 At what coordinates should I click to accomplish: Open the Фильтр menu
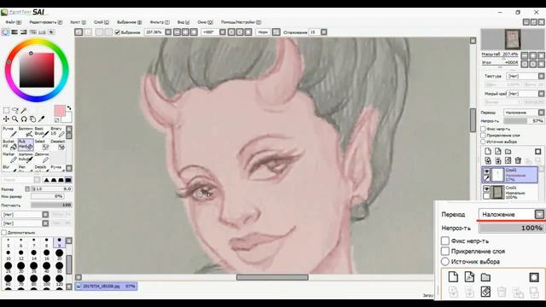tap(160, 22)
